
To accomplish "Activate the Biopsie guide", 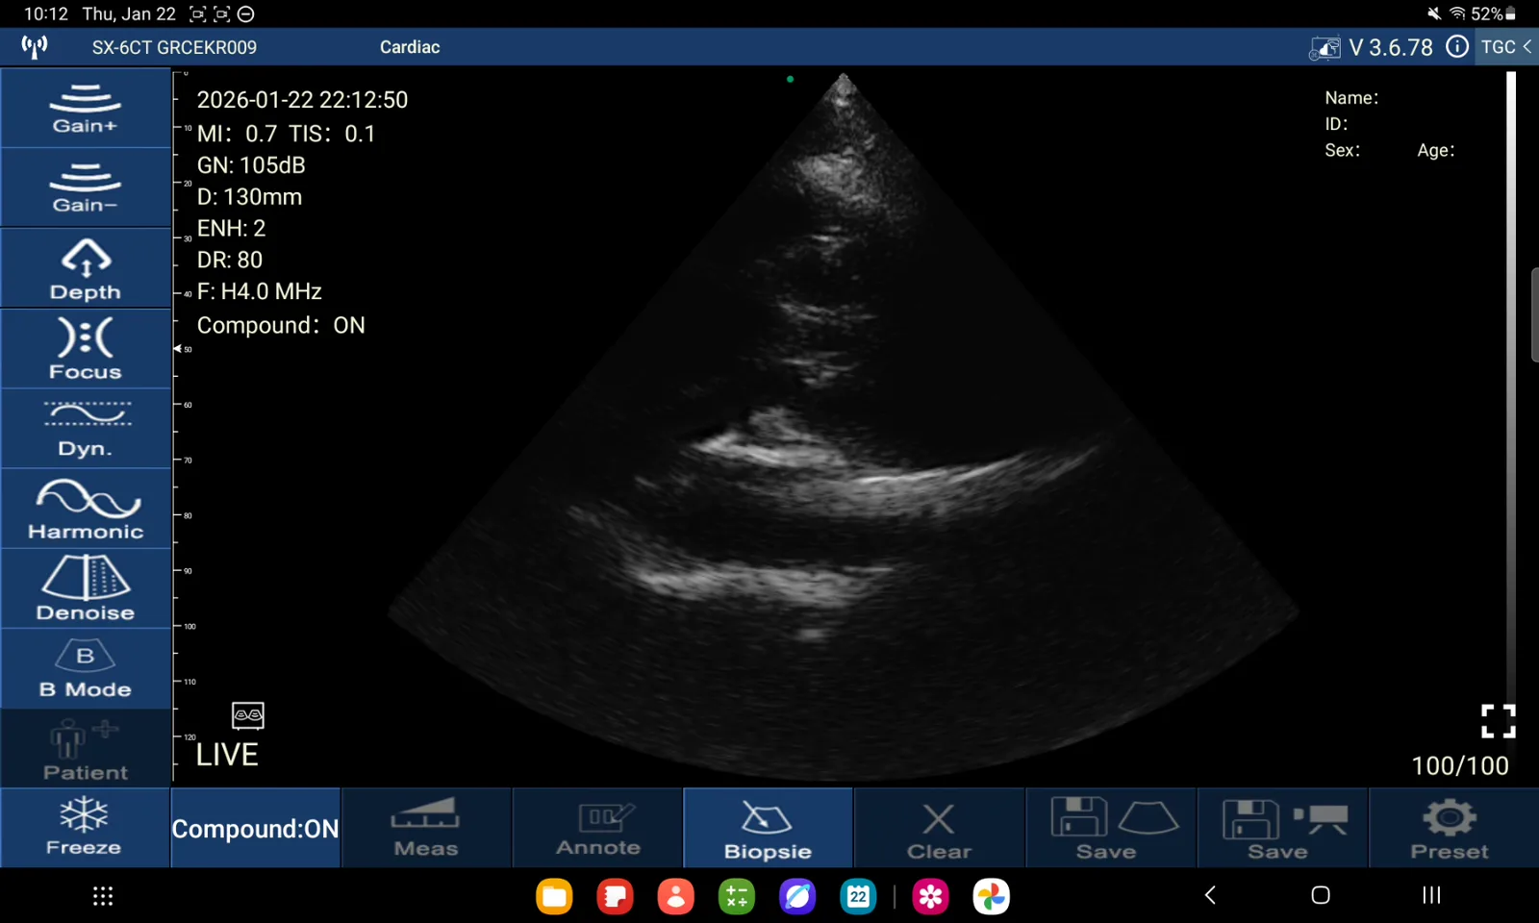I will click(768, 828).
